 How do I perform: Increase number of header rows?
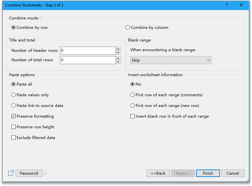(x=118, y=49)
